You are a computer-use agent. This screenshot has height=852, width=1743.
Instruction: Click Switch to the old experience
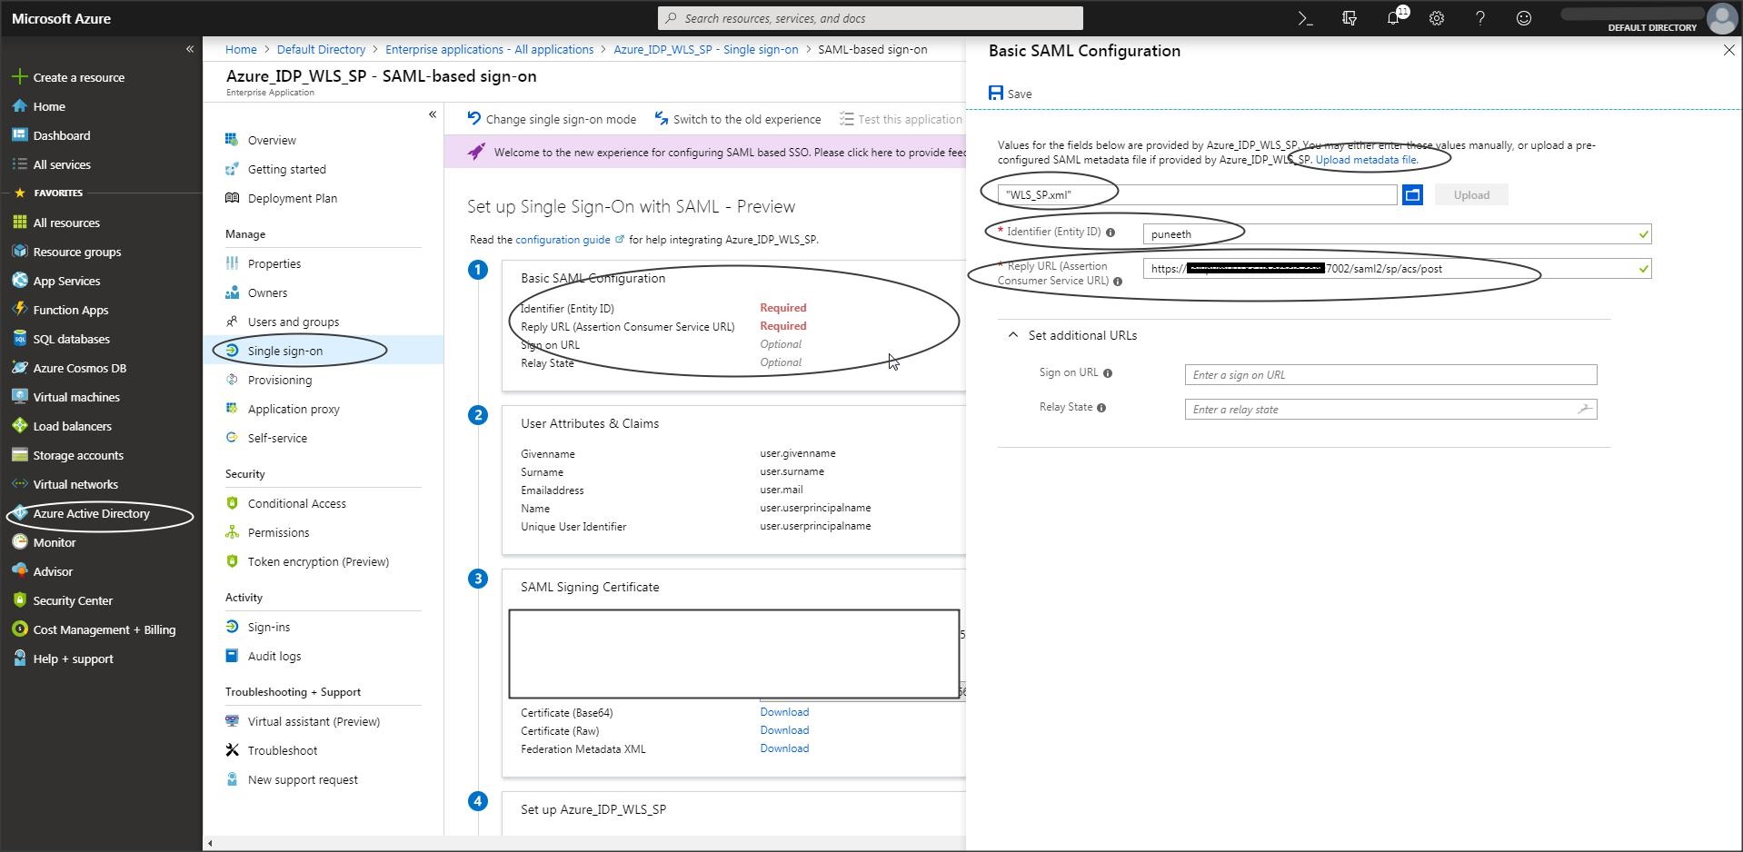[x=738, y=119]
